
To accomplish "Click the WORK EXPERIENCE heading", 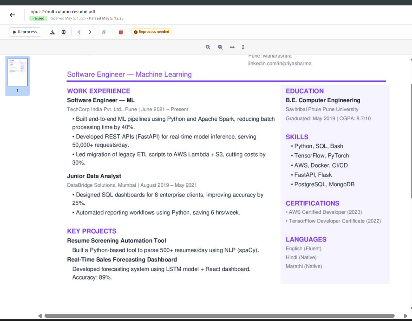I will click(x=98, y=91).
